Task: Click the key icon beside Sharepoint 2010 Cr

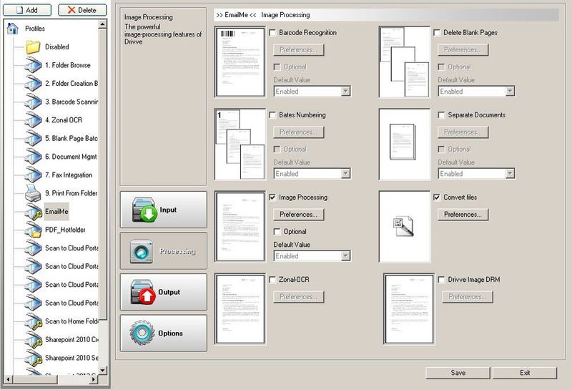Action: [34, 340]
